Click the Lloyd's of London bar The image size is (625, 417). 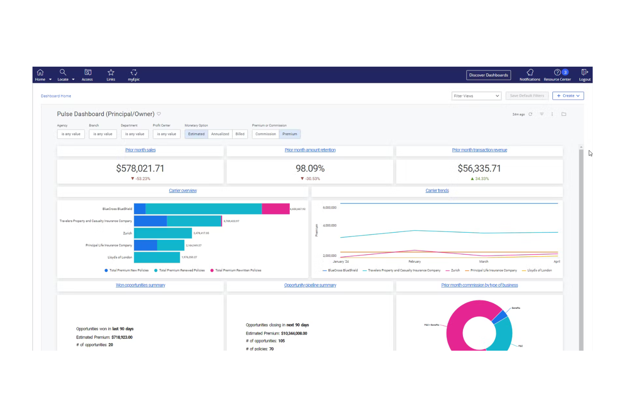[x=157, y=257]
